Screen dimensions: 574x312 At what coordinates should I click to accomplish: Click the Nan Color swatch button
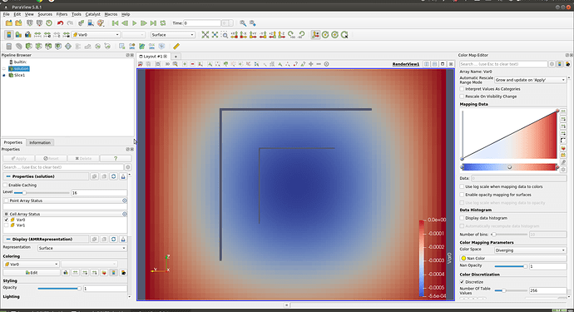pyautogui.click(x=513, y=258)
